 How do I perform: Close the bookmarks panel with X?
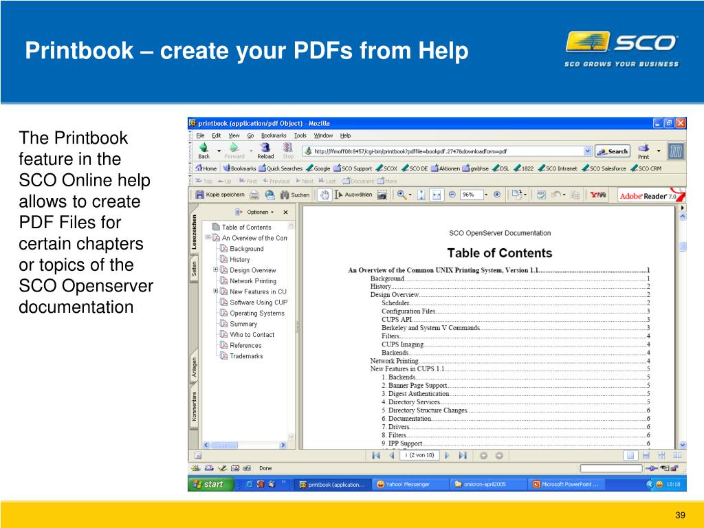coord(285,212)
